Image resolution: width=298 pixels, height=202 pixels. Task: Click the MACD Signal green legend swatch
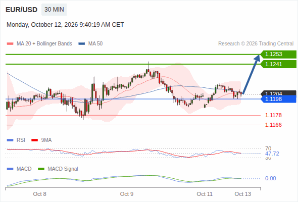click(x=41, y=169)
